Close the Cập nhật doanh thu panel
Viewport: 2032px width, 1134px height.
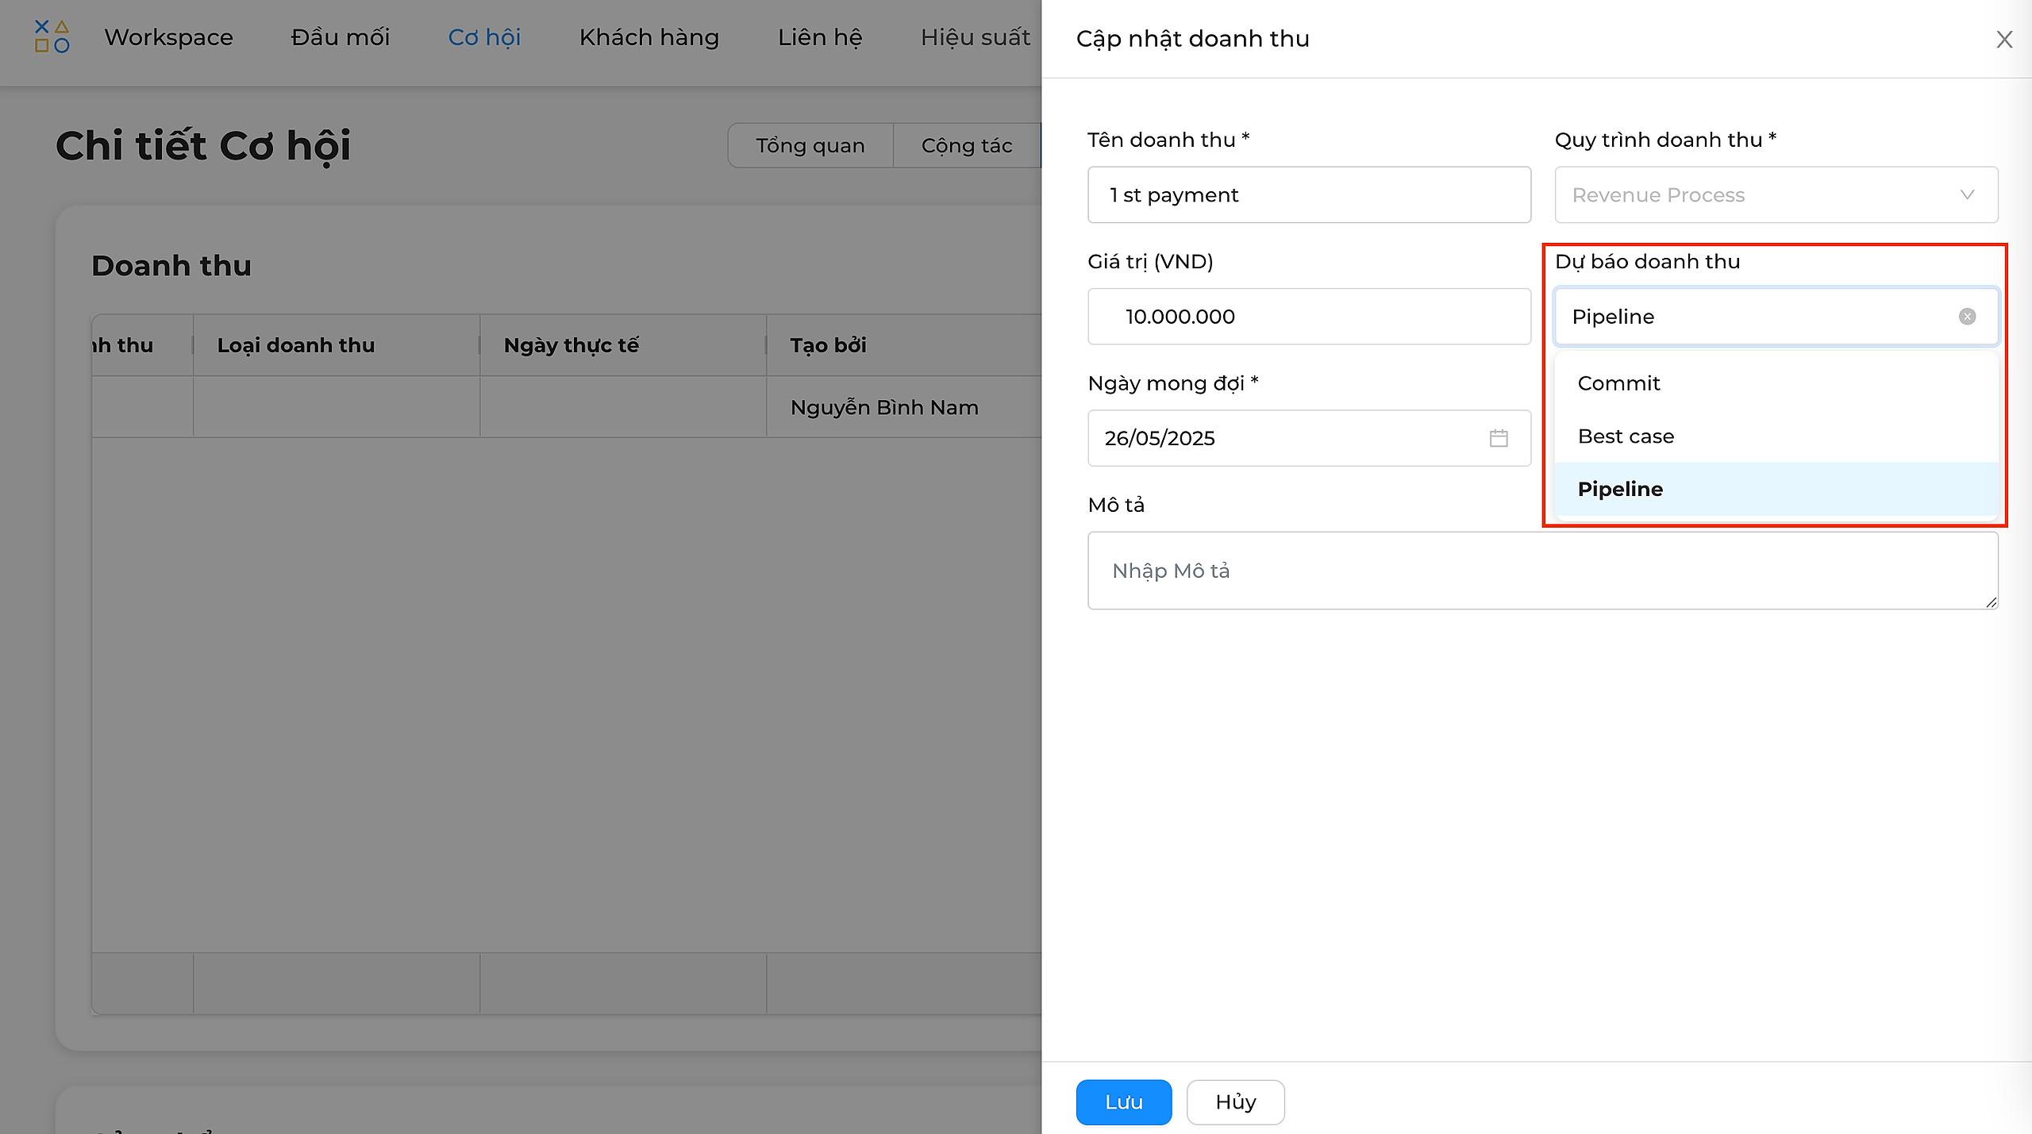click(2004, 39)
